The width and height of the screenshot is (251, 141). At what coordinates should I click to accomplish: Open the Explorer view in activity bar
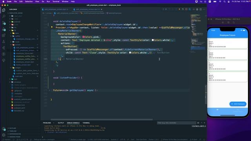[4, 10]
